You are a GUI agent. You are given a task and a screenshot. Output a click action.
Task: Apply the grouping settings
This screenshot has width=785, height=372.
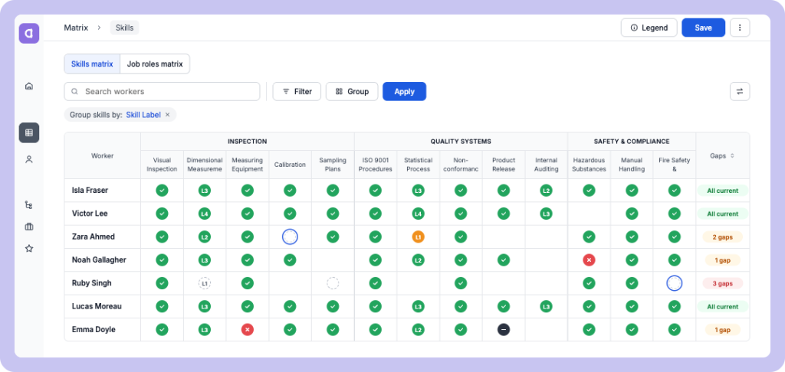[x=405, y=92]
